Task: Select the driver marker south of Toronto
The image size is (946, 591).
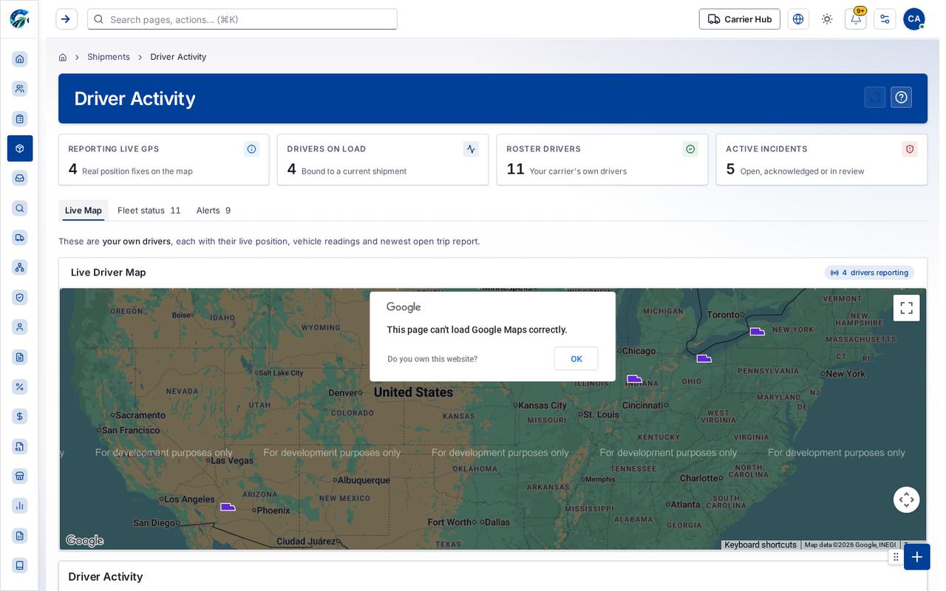Action: tap(757, 332)
